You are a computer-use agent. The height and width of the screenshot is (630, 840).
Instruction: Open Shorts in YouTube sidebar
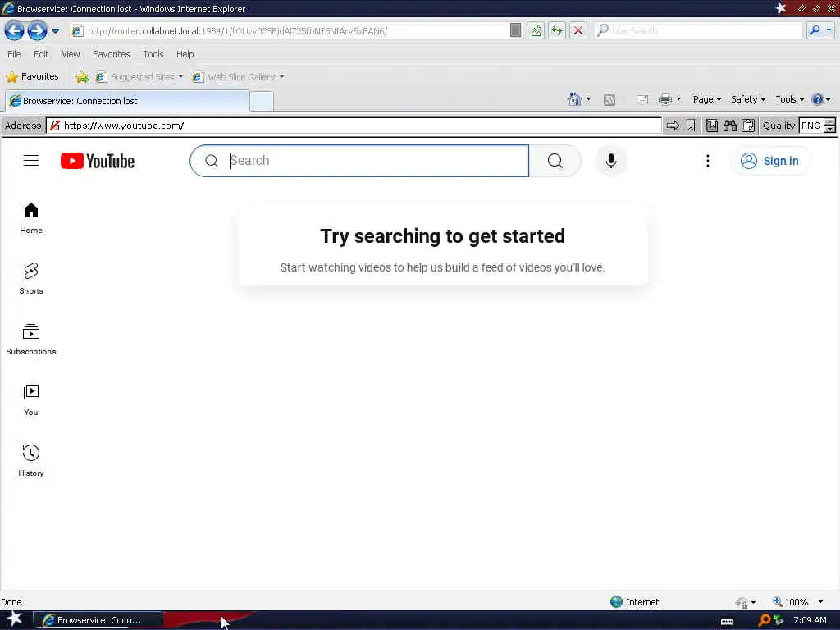(x=31, y=279)
